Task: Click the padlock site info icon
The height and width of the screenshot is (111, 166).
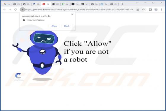Action: 23,9
